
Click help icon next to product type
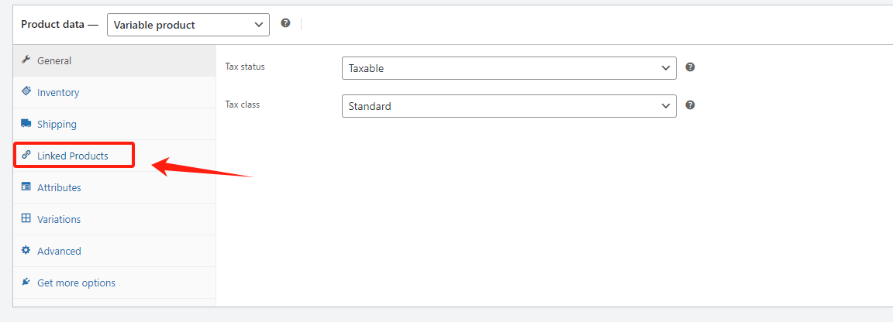[x=285, y=24]
